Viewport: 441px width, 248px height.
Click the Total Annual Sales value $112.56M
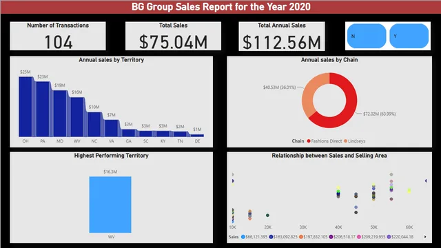(282, 42)
